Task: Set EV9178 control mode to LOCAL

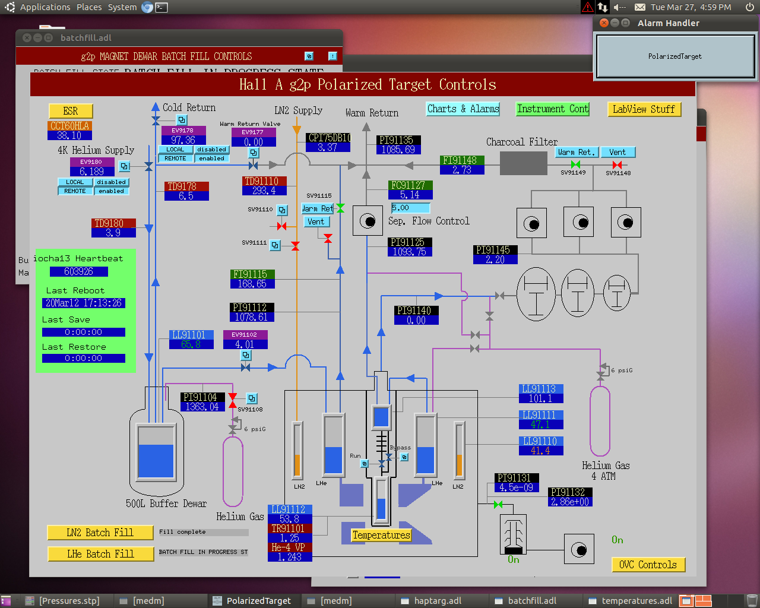Action: [x=175, y=150]
